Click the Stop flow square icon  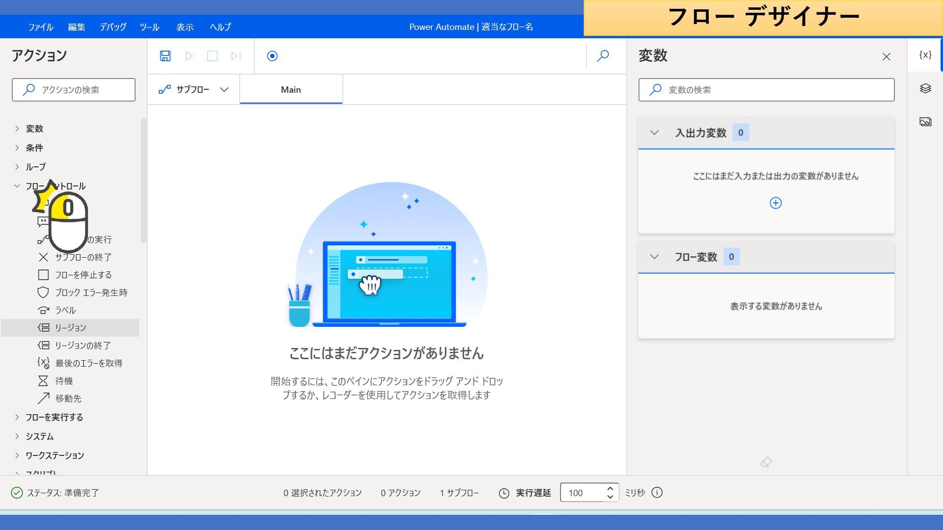[x=212, y=56]
